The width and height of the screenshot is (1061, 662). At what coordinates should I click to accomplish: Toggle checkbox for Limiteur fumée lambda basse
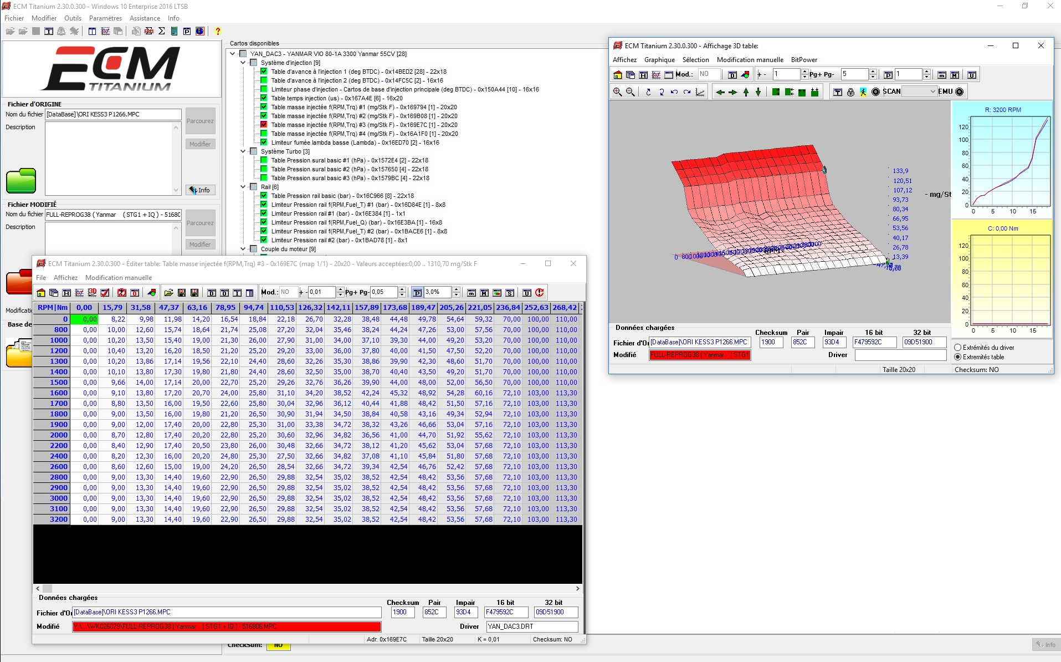[x=264, y=142]
